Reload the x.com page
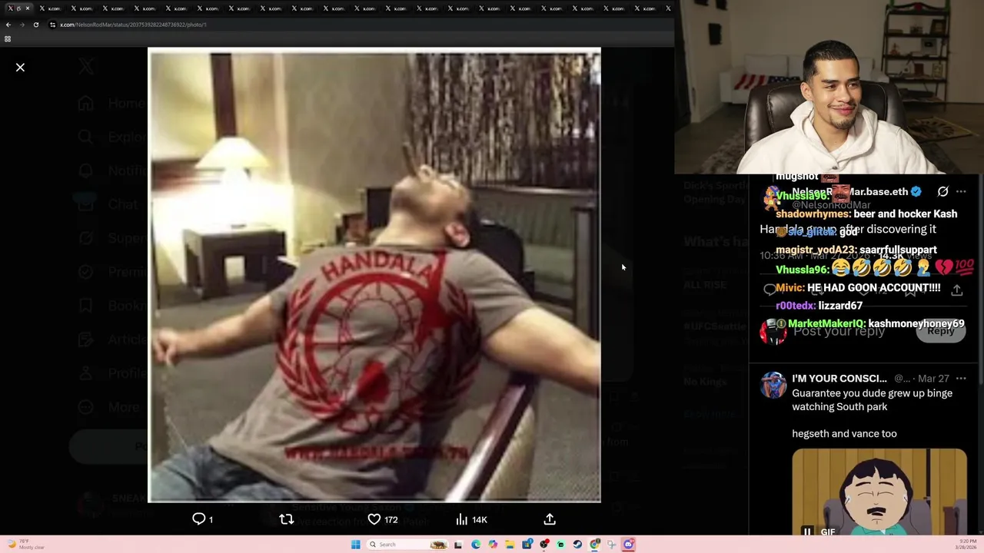This screenshot has height=553, width=984. point(35,25)
